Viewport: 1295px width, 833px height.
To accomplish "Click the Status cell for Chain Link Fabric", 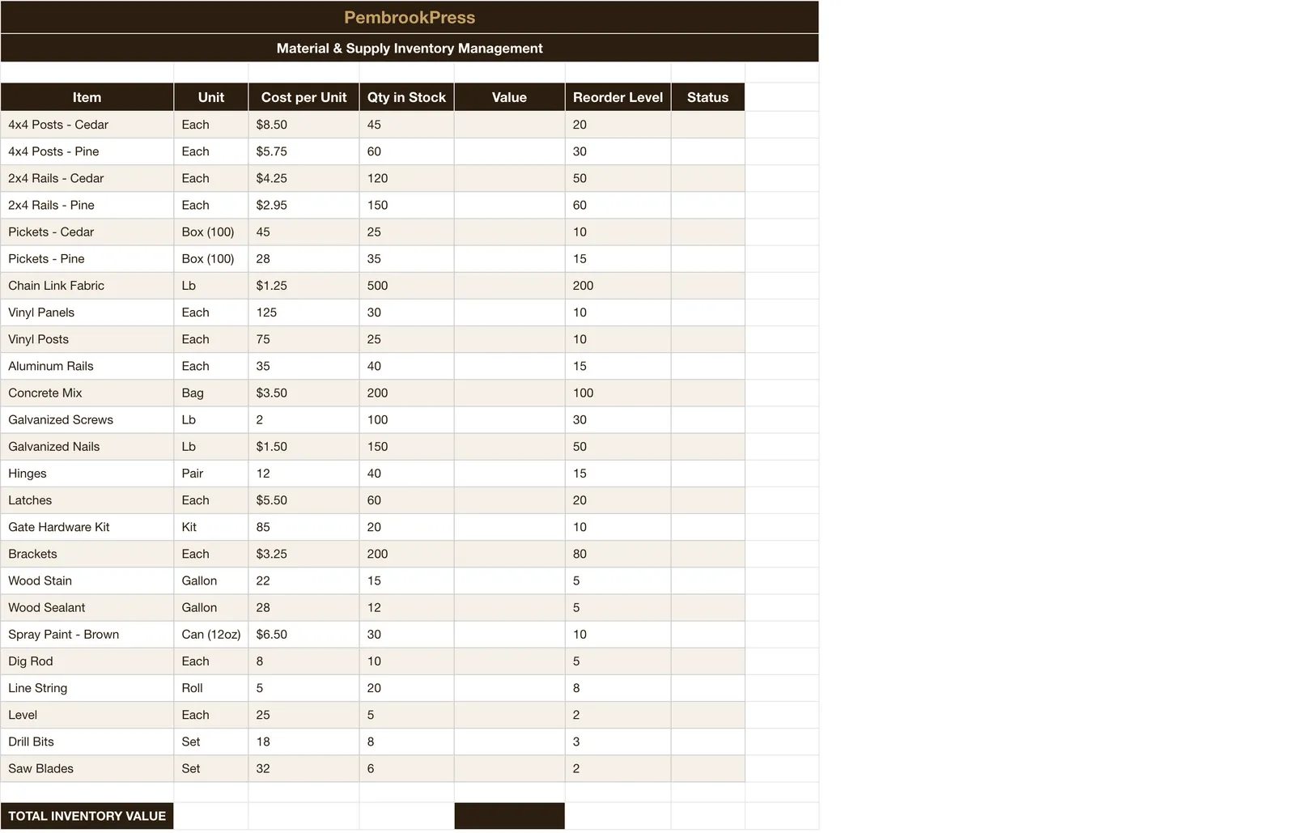I will (x=707, y=286).
